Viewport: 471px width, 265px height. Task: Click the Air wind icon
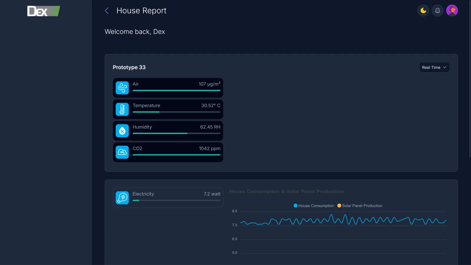pos(122,88)
